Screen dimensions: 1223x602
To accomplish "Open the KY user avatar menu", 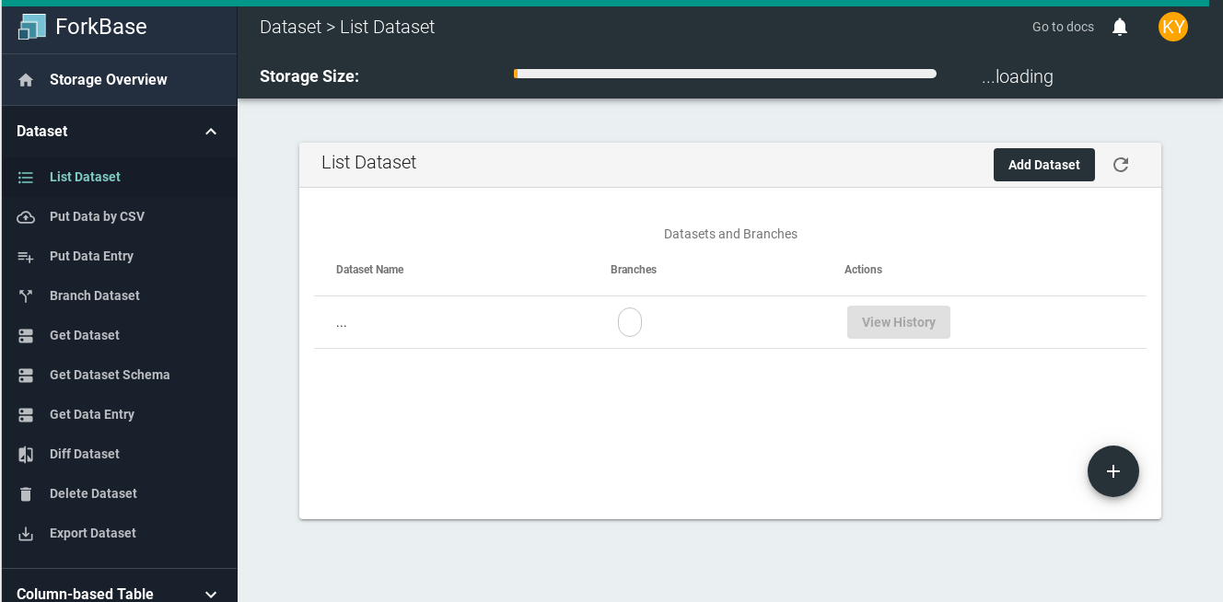I will click(1172, 27).
